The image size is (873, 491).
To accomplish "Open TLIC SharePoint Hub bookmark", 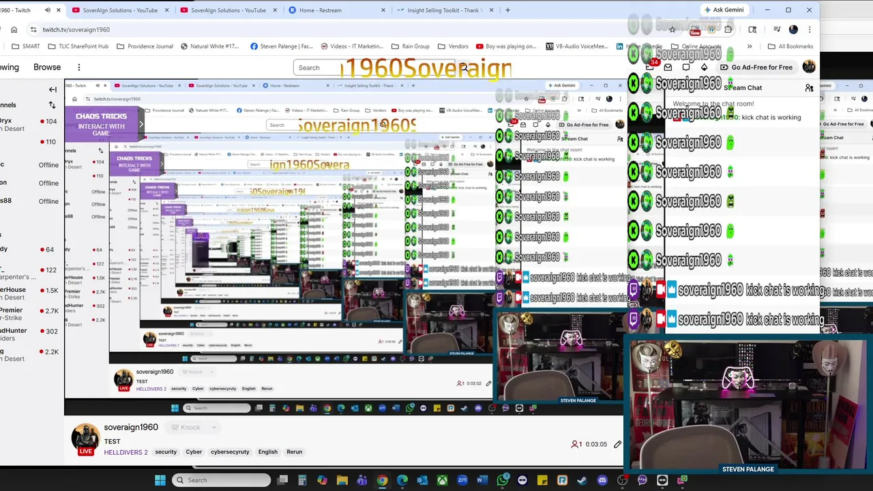I will tap(78, 46).
